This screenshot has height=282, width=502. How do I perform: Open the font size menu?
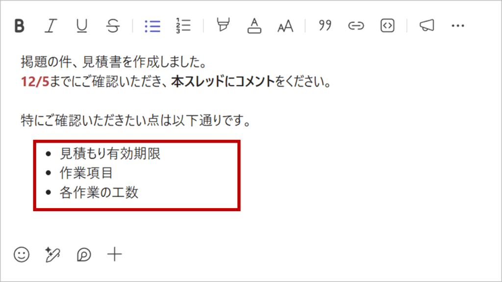(x=285, y=26)
